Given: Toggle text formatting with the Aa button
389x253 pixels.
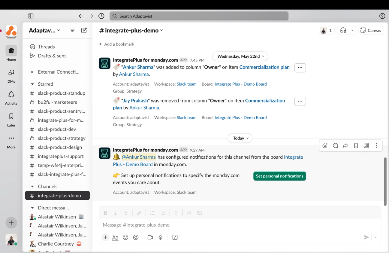Looking at the screenshot, I should click(115, 237).
